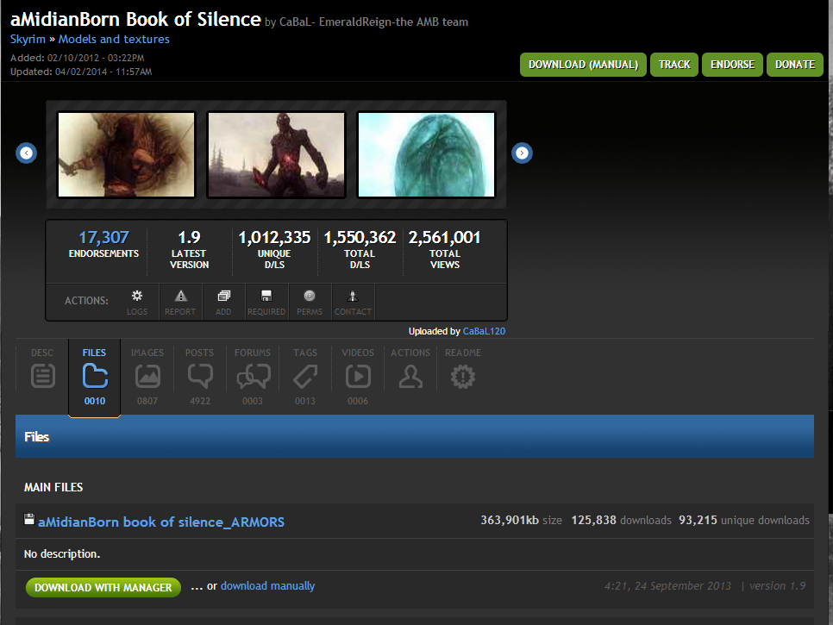Click the Donate button

click(795, 65)
